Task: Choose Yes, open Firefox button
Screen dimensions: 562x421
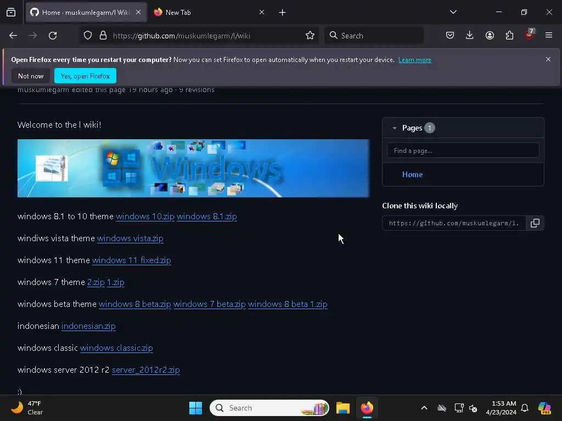Action: coord(85,76)
